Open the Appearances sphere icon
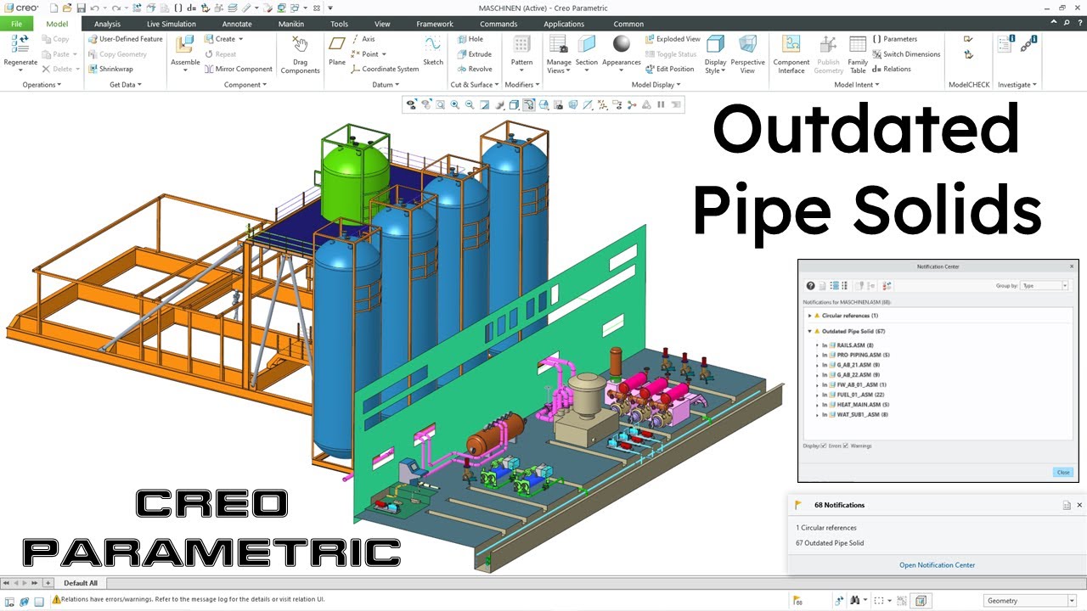The height and width of the screenshot is (611, 1087). 622,43
